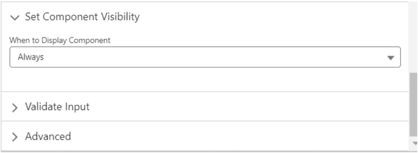Click the arrow icon beside Advanced
The width and height of the screenshot is (418, 153).
tap(15, 136)
